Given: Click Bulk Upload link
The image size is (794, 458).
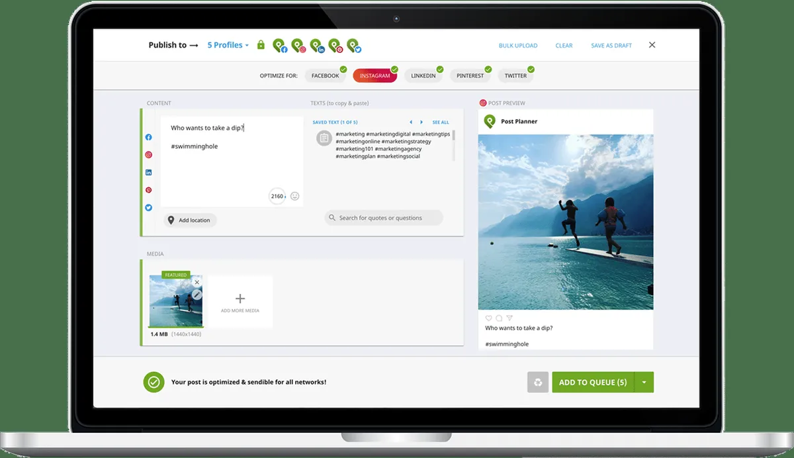Looking at the screenshot, I should pyautogui.click(x=518, y=46).
